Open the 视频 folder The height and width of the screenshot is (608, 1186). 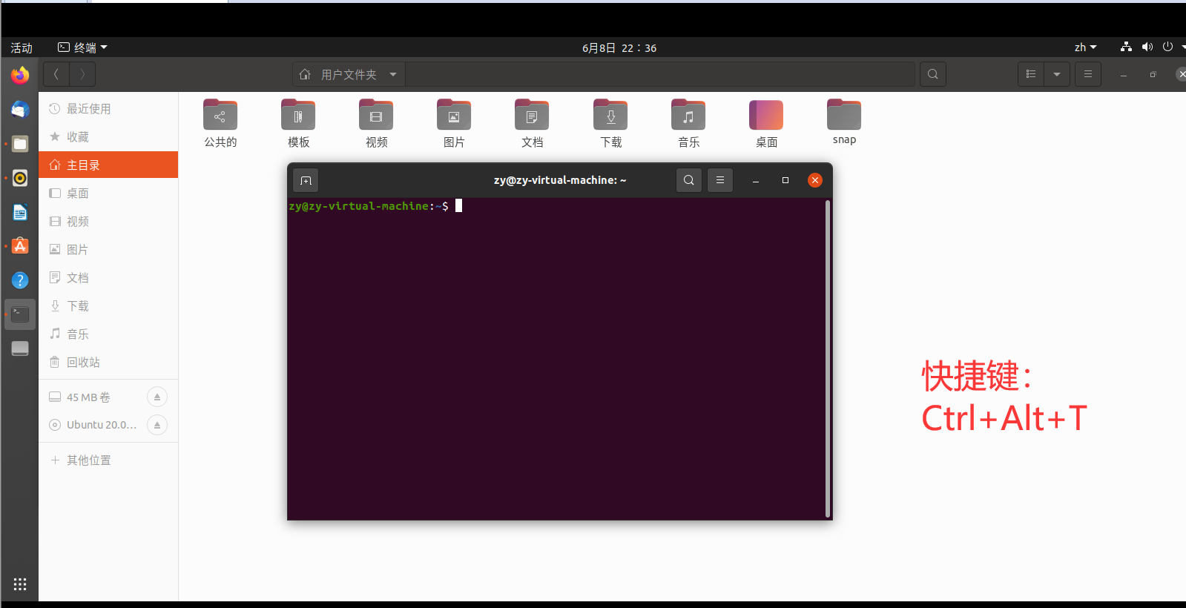point(376,124)
